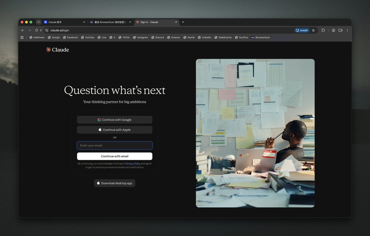
Task: Open the DuoPlus bookmark
Action: 241,37
